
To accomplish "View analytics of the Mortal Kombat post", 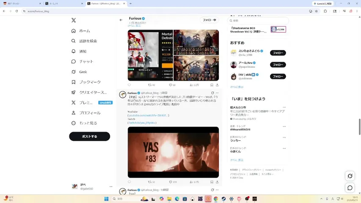I will pyautogui.click(x=194, y=85).
